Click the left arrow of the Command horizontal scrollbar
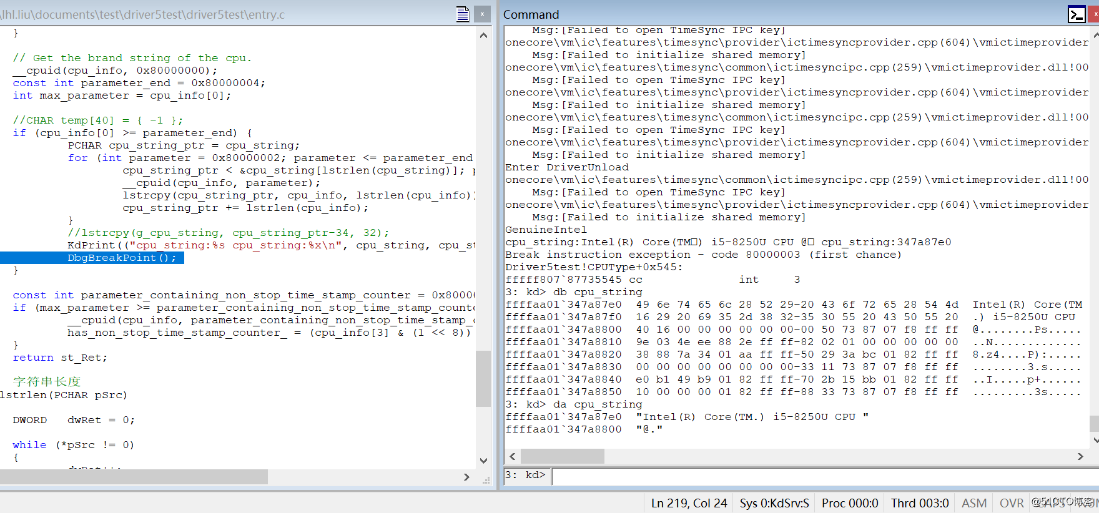 pos(513,456)
